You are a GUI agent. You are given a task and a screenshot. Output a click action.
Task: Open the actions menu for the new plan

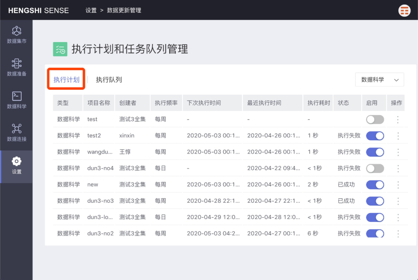click(398, 184)
